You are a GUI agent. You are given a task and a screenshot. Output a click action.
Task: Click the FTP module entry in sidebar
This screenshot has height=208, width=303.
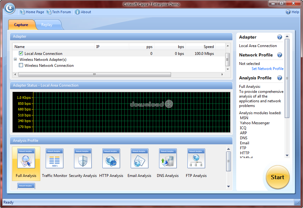(243, 148)
